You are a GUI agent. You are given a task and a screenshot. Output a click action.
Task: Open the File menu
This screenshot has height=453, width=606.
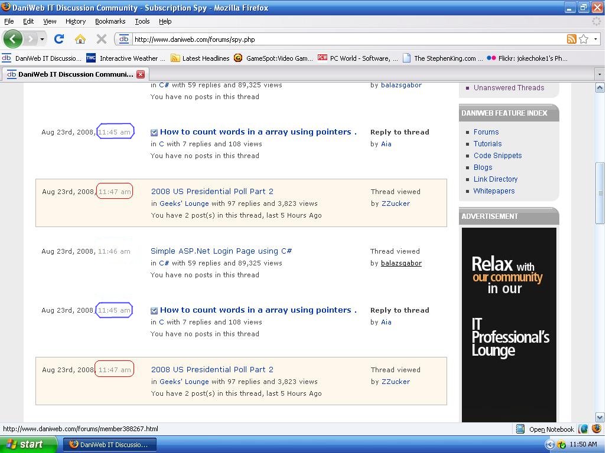pos(9,21)
